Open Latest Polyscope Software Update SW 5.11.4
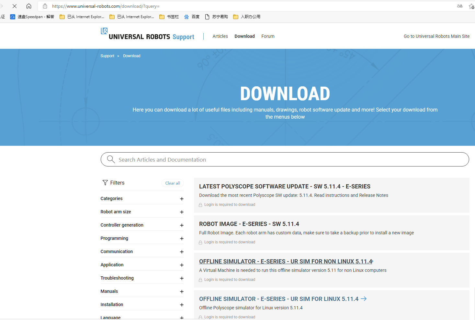Image resolution: width=475 pixels, height=320 pixels. pyautogui.click(x=285, y=187)
